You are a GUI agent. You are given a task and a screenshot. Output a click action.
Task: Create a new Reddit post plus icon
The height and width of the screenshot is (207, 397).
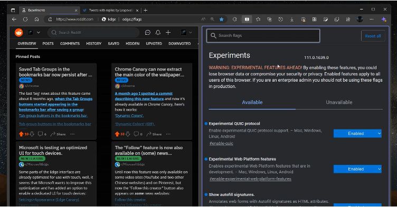pyautogui.click(x=168, y=32)
